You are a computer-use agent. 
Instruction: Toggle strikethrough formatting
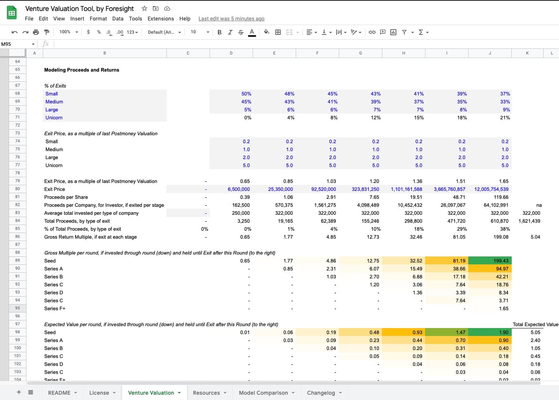(x=241, y=32)
